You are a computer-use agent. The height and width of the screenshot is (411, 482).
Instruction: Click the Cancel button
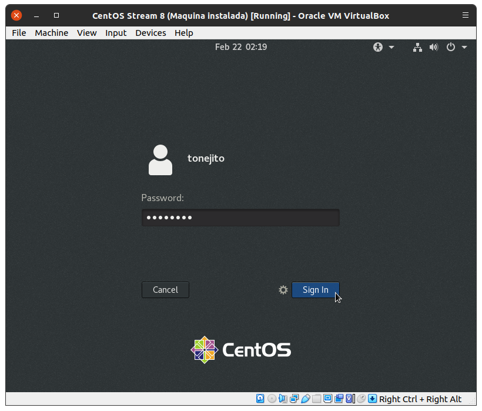(x=165, y=290)
